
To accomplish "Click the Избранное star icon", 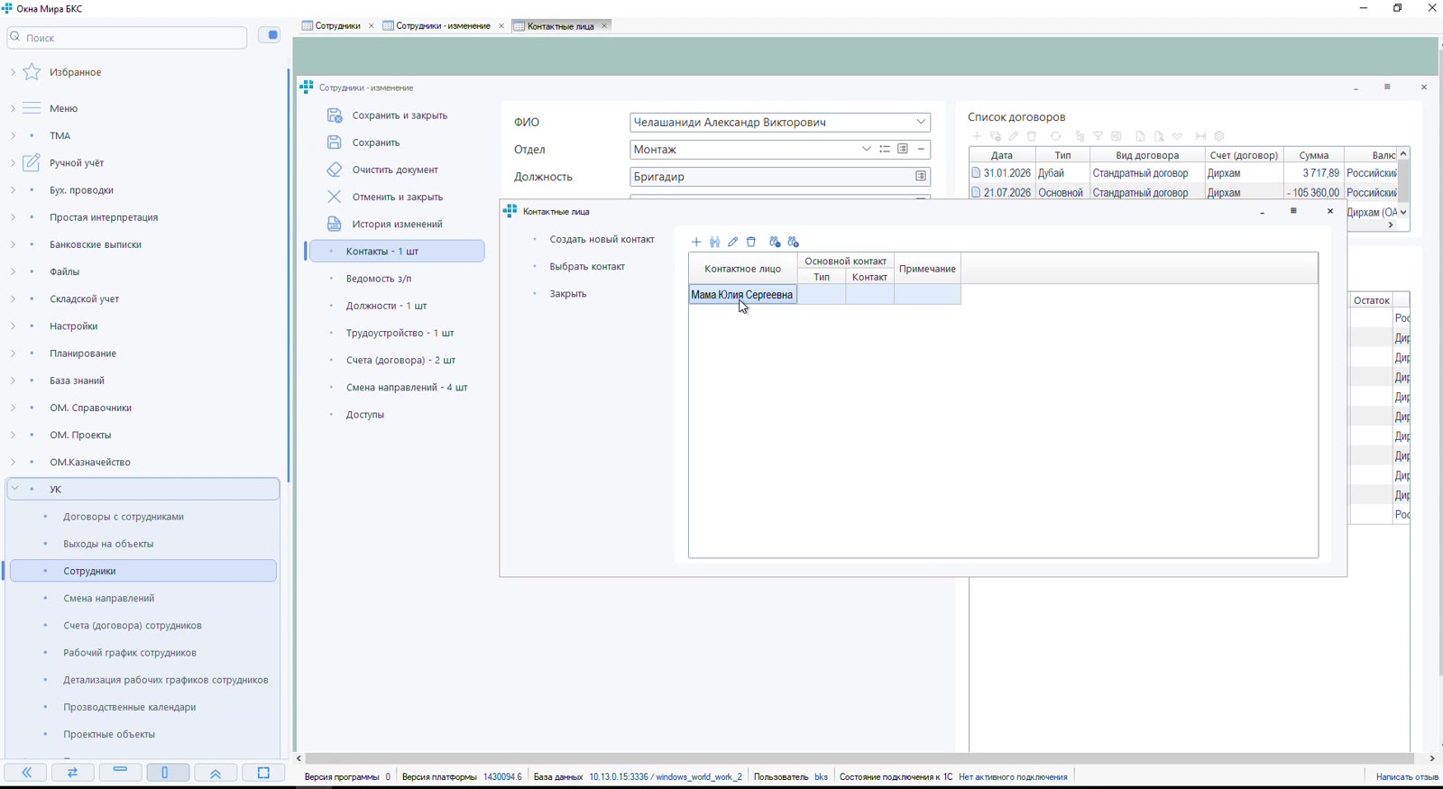I will pyautogui.click(x=32, y=72).
